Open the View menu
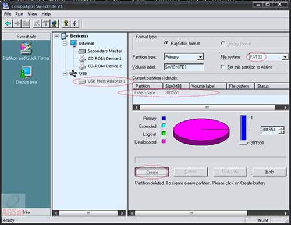The width and height of the screenshot is (291, 225). click(x=32, y=14)
